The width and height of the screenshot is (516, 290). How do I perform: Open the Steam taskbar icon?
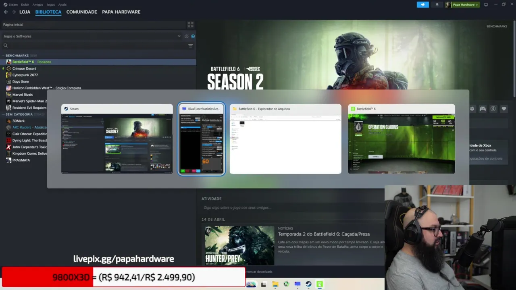point(308,284)
